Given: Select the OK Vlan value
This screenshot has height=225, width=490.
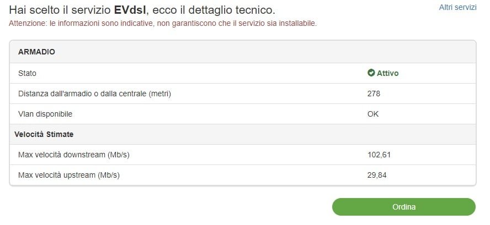Looking at the screenshot, I should [x=373, y=114].
